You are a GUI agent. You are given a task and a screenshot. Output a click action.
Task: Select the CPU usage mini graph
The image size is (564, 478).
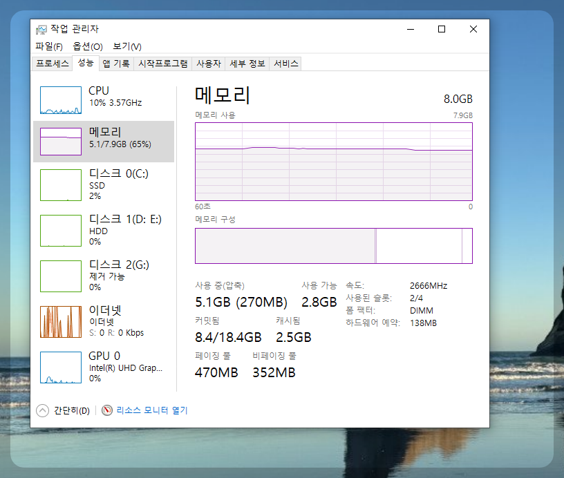61,100
